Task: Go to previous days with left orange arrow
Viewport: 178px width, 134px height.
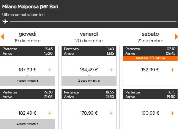Action: coord(2,37)
